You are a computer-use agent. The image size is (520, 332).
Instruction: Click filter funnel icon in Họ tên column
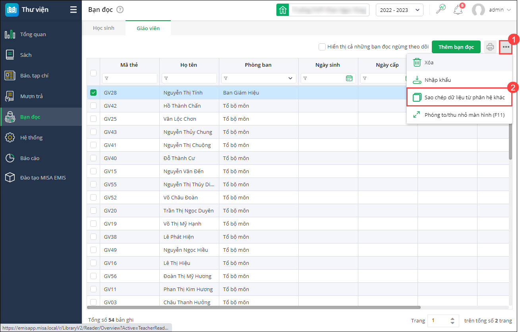pyautogui.click(x=166, y=78)
